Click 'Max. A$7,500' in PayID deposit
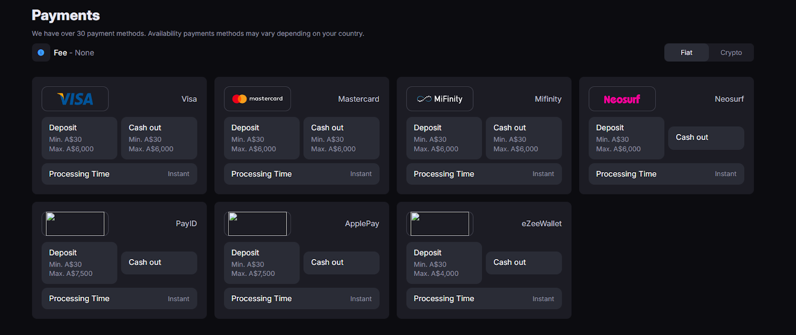This screenshot has width=796, height=335. (71, 274)
